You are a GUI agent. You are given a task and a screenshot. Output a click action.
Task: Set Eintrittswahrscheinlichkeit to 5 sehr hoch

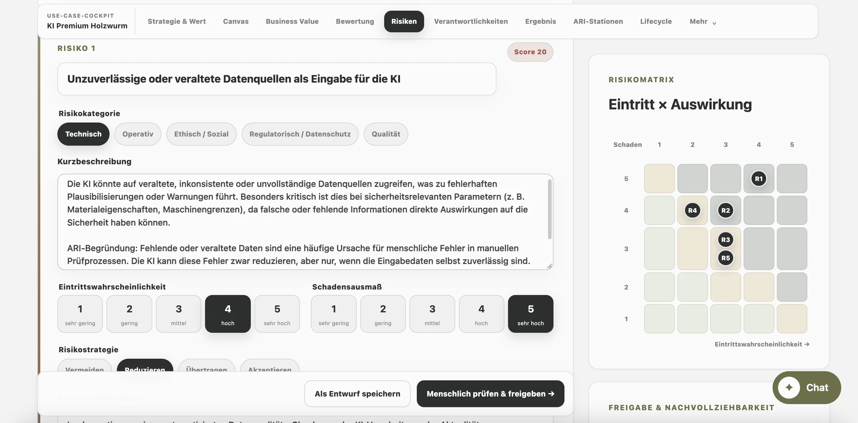(x=277, y=314)
